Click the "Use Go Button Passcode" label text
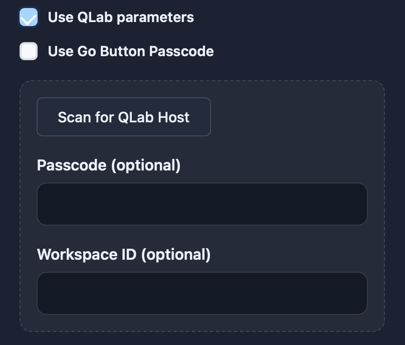This screenshot has height=345, width=405. [x=131, y=51]
